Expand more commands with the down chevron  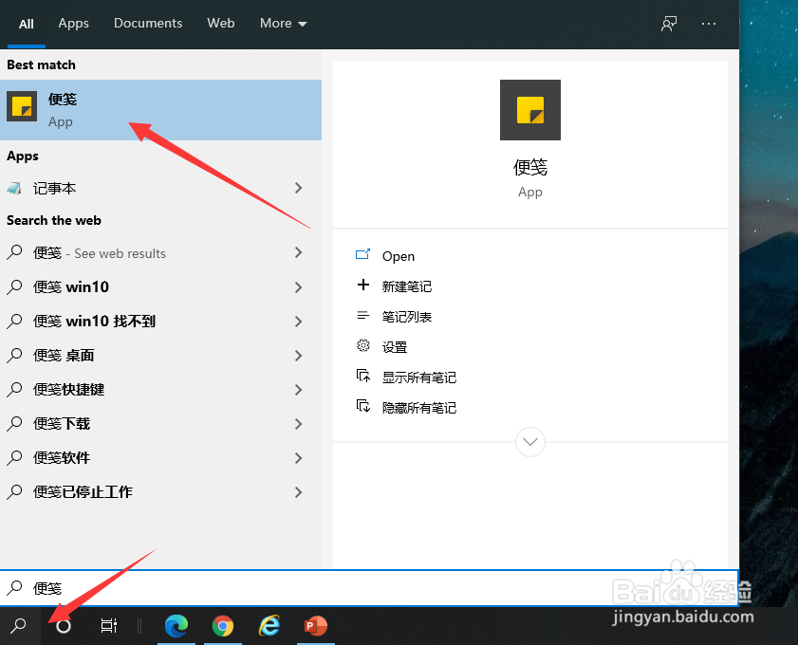coord(529,441)
